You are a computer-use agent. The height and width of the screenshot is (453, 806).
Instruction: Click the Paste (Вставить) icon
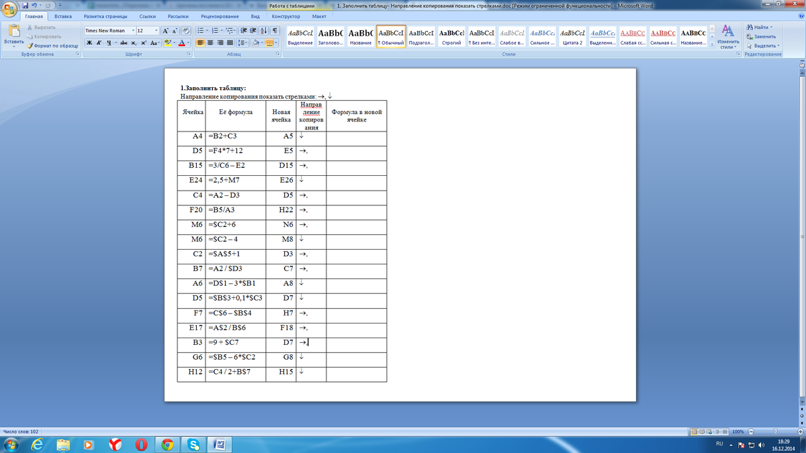(x=13, y=35)
